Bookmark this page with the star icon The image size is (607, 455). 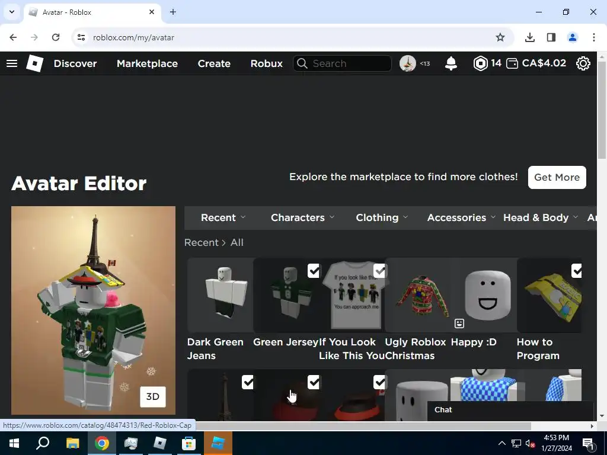tap(500, 37)
